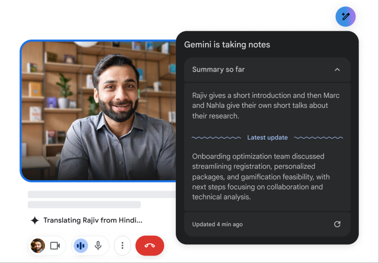Screen dimensions: 379x263
Task: Click the summary paragraph about Rajiv's introduction
Action: pyautogui.click(x=266, y=106)
